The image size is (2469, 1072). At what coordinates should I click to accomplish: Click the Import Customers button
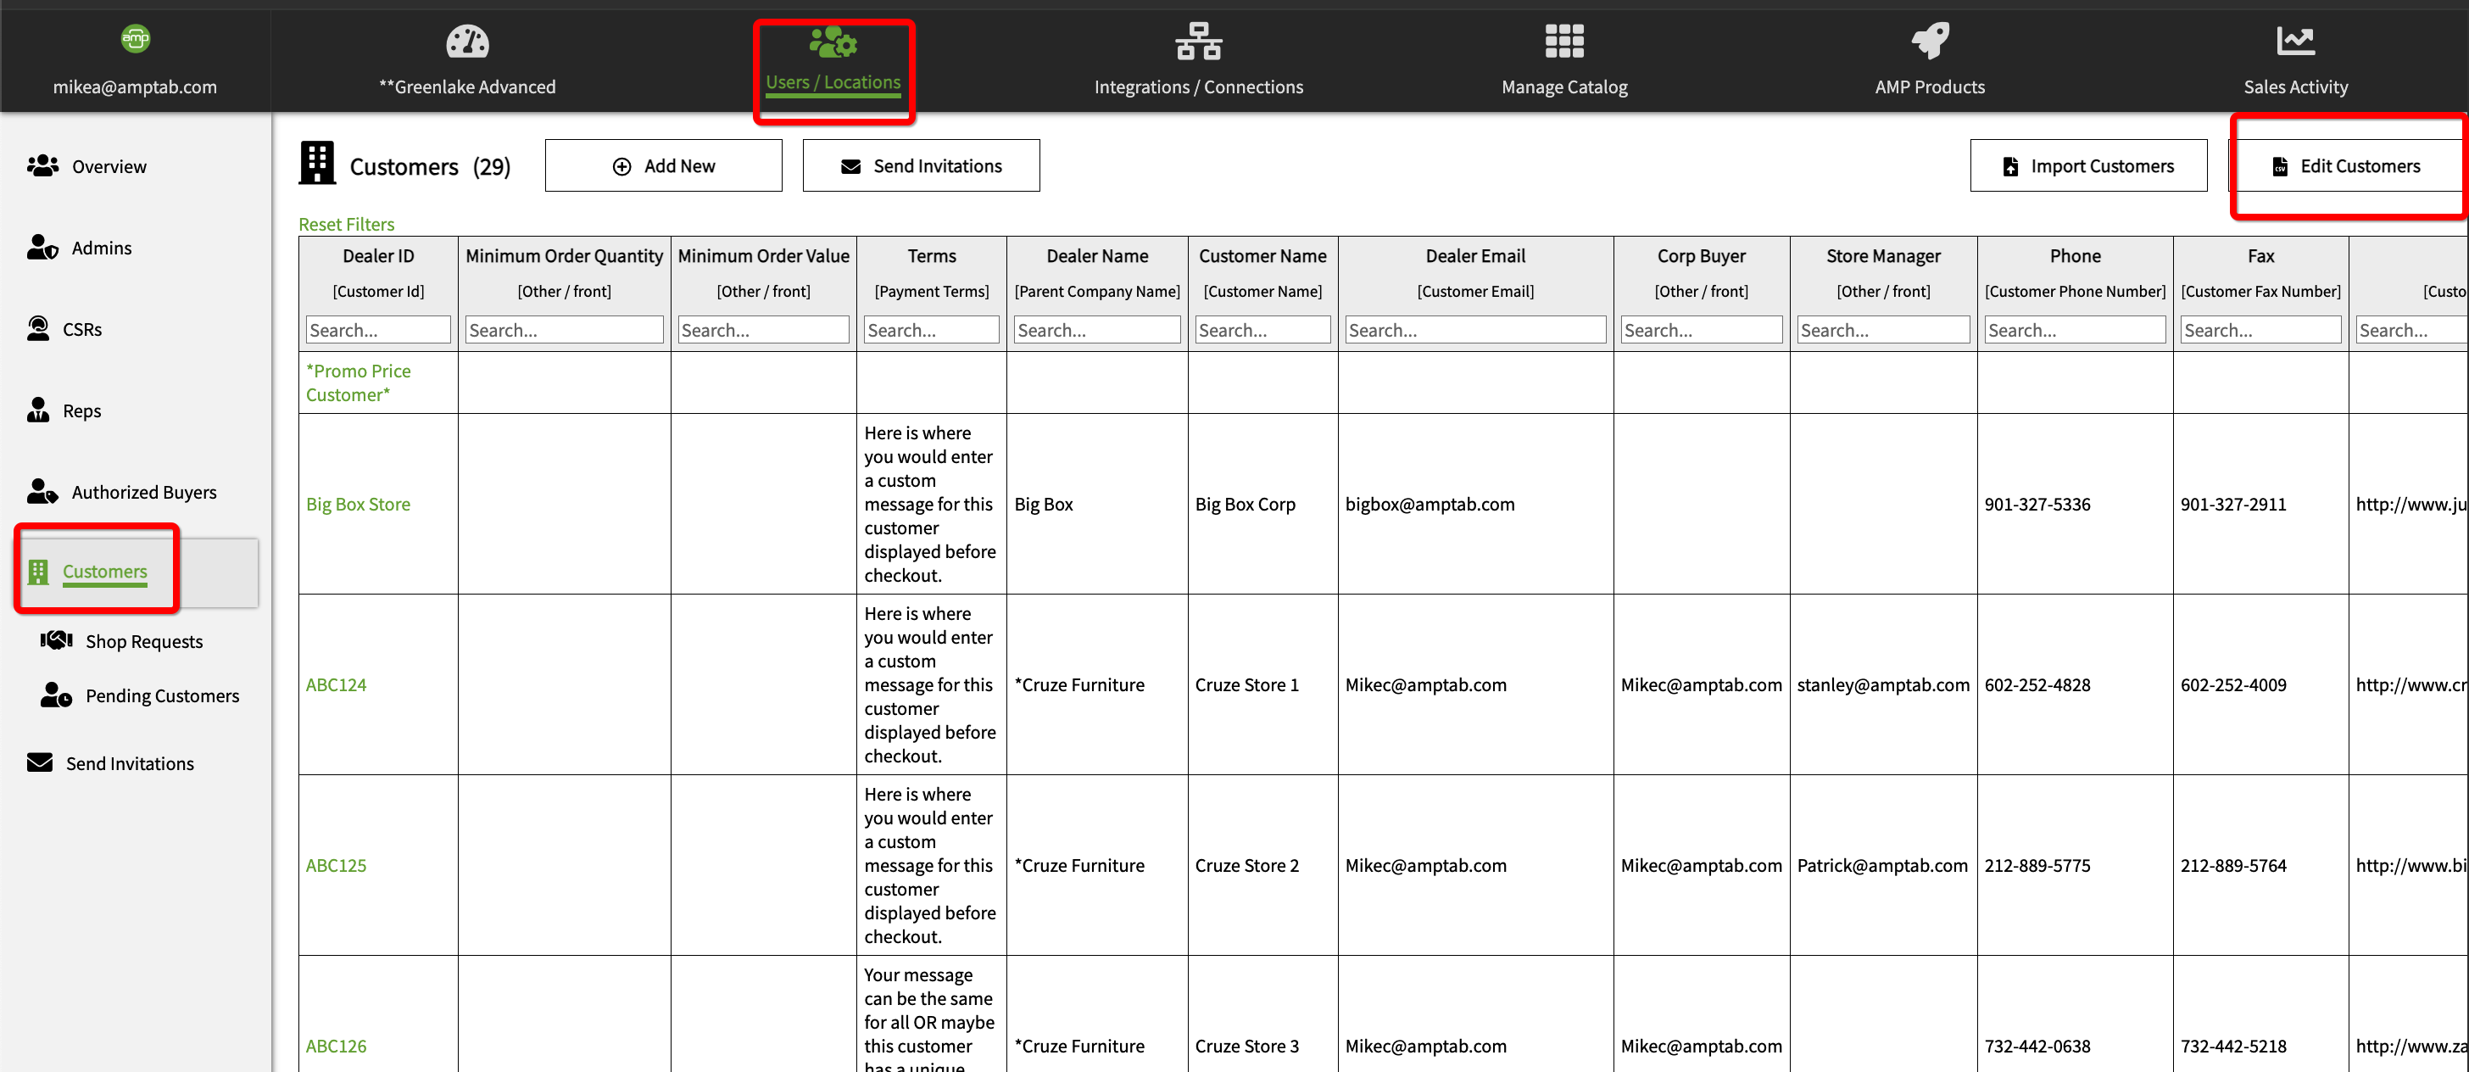point(2087,166)
